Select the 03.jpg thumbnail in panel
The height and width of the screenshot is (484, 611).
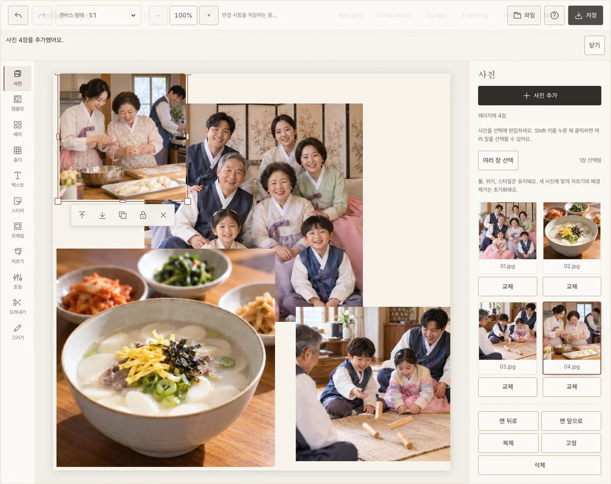tap(507, 337)
